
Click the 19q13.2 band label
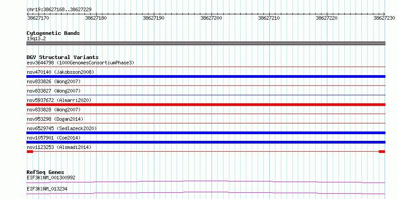point(36,39)
